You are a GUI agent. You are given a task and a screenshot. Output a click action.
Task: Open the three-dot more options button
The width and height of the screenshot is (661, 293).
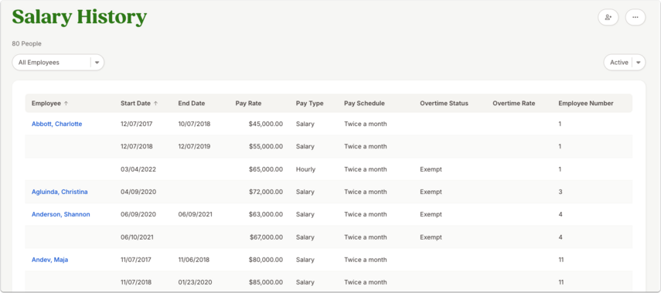pyautogui.click(x=635, y=17)
